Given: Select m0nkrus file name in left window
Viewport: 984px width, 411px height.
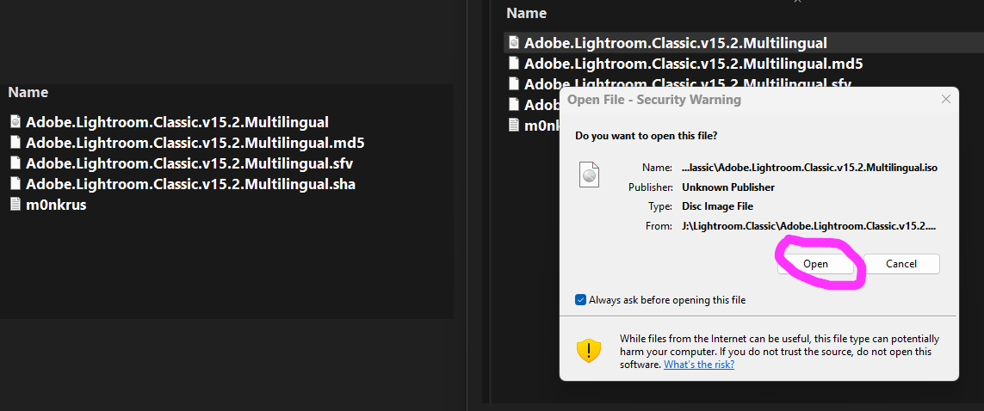Looking at the screenshot, I should pos(56,205).
